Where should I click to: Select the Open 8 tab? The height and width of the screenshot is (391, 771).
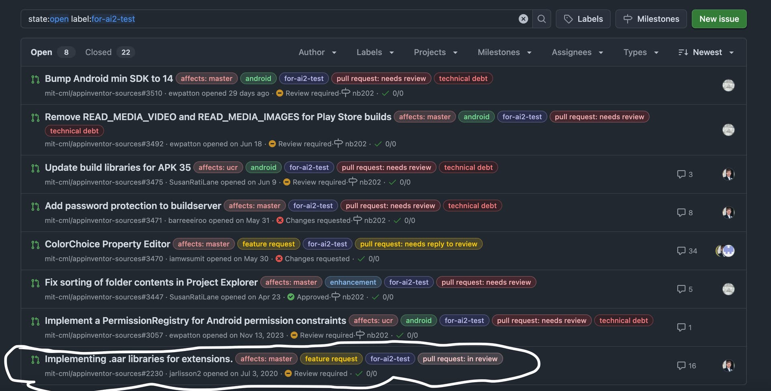52,53
